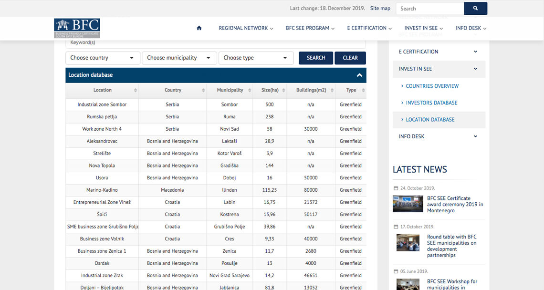Sort table by Location column

(102, 90)
